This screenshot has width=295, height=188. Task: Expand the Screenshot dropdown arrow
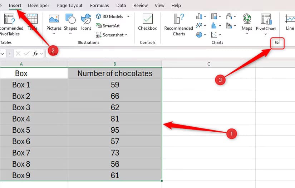(x=126, y=35)
